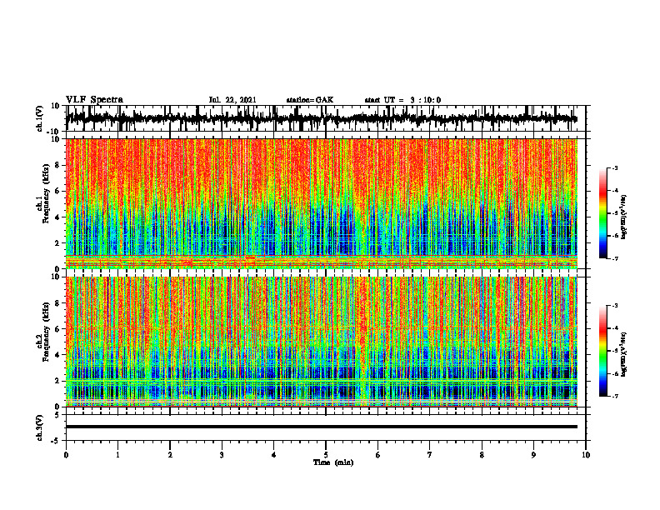Click the start UT 3:10:0 text
This screenshot has width=660, height=510.
(x=402, y=100)
